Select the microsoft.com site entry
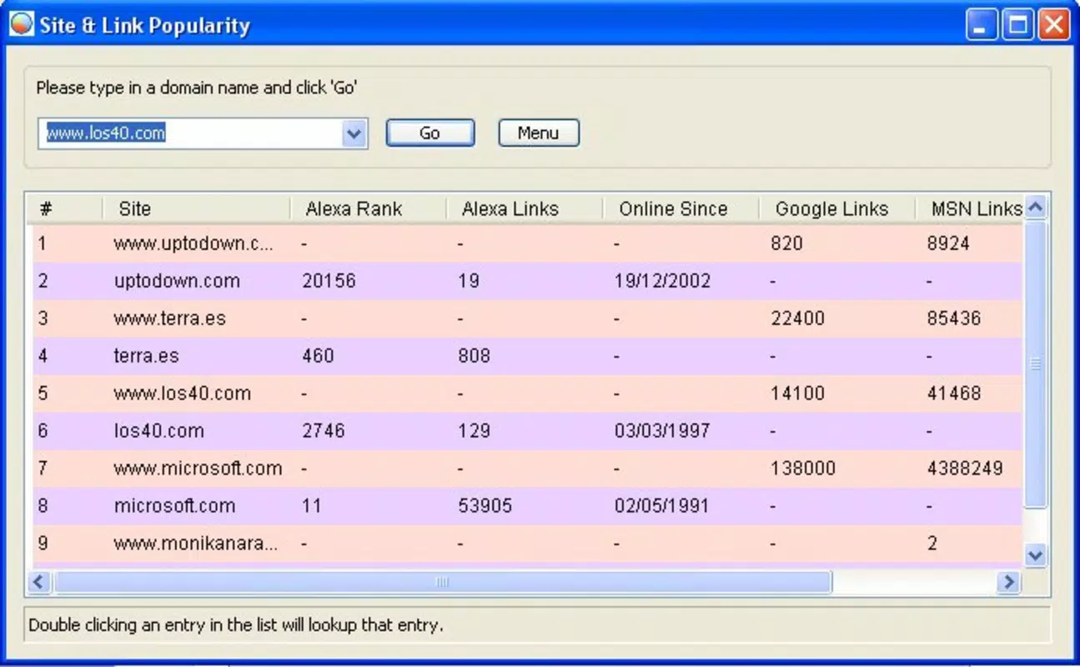 pyautogui.click(x=174, y=506)
